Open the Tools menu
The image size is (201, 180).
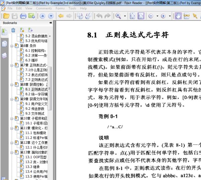(72, 8)
